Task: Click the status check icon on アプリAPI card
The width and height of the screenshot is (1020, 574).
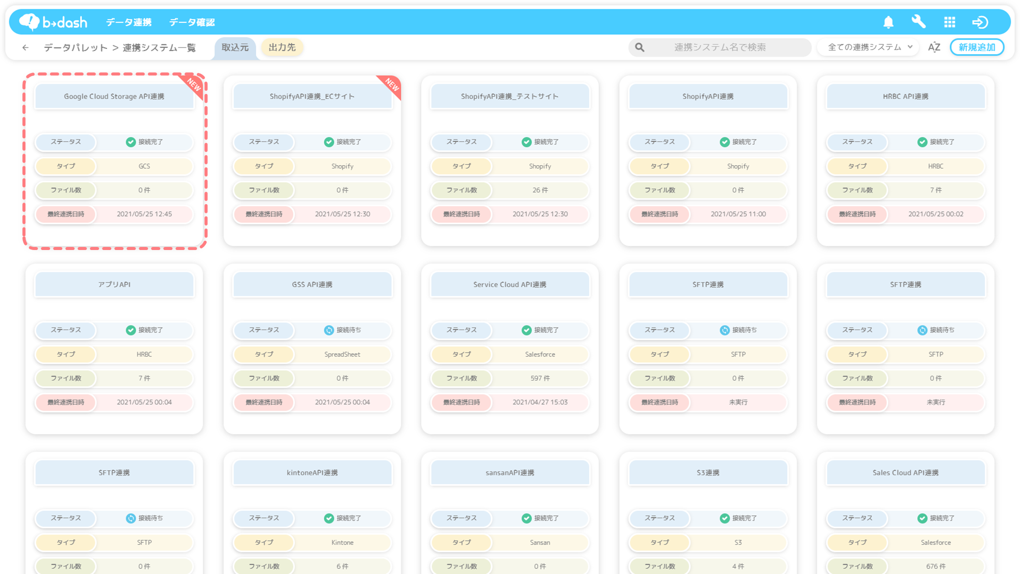Action: pyautogui.click(x=131, y=330)
